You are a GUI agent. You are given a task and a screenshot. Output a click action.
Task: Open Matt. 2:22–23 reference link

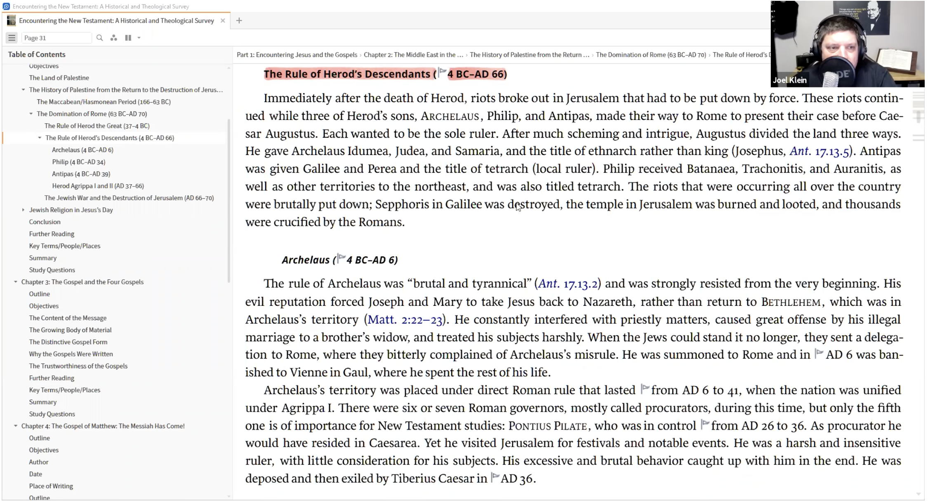(x=405, y=320)
